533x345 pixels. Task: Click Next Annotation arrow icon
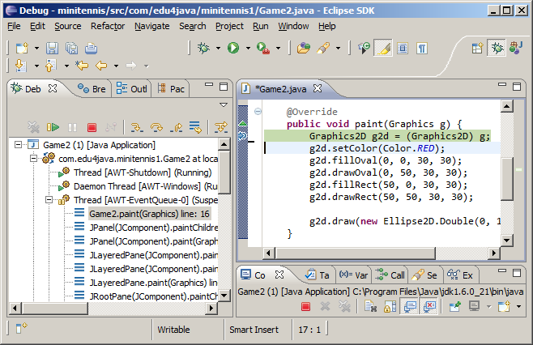[21, 66]
